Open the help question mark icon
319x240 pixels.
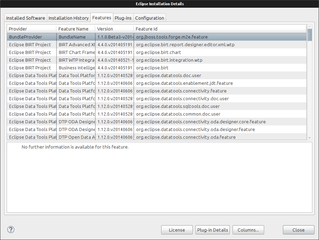[11, 229]
